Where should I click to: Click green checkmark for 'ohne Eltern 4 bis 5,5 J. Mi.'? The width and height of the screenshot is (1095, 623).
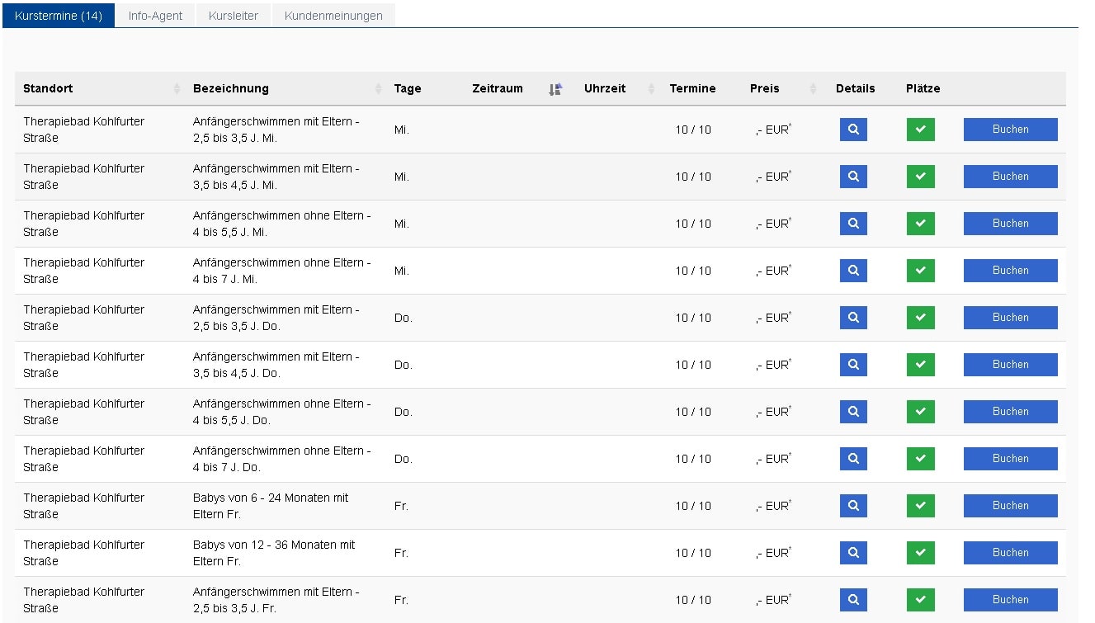(x=920, y=224)
